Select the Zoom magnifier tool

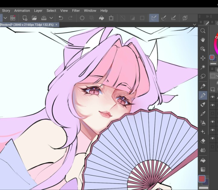tap(203, 31)
